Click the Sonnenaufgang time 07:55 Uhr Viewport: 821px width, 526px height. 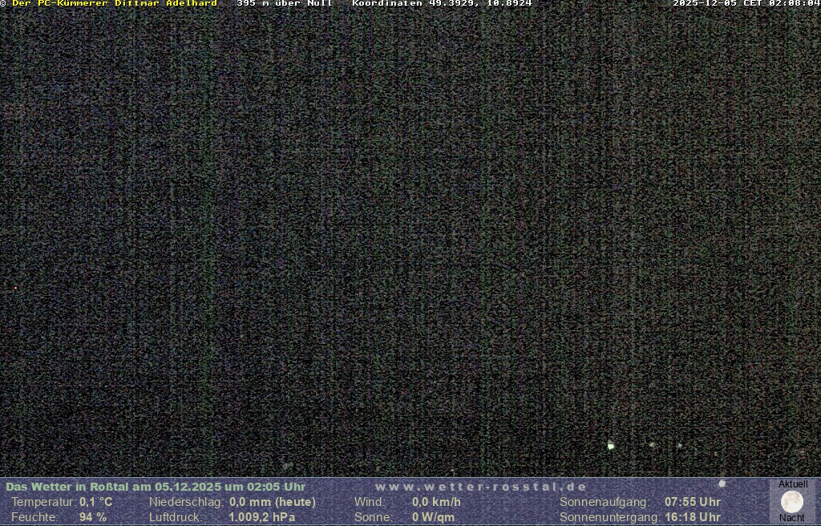click(x=692, y=502)
